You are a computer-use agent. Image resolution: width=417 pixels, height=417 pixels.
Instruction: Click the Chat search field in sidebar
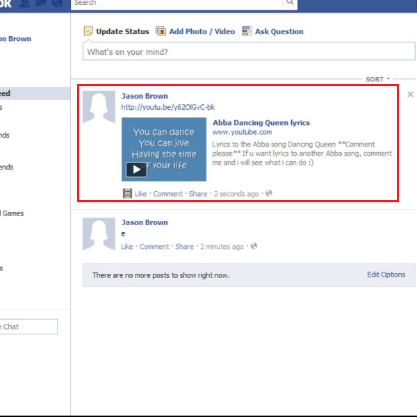(x=28, y=327)
